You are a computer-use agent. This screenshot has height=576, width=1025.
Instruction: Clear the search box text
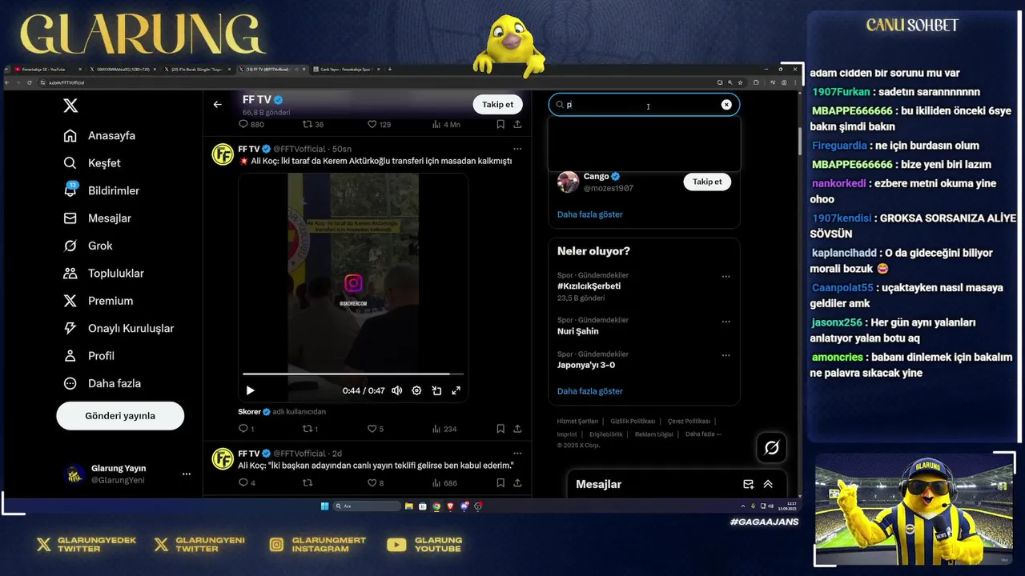click(x=726, y=105)
